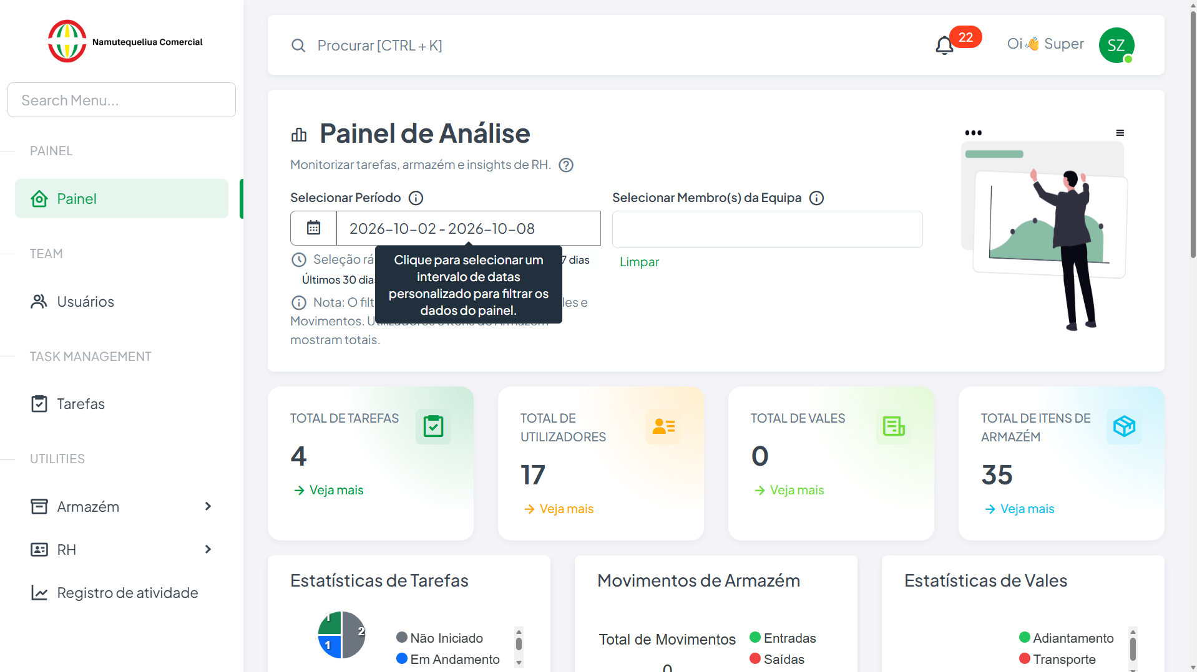Screen dimensions: 1197x672
Task: Click the calendar icon beside date range
Action: click(313, 228)
